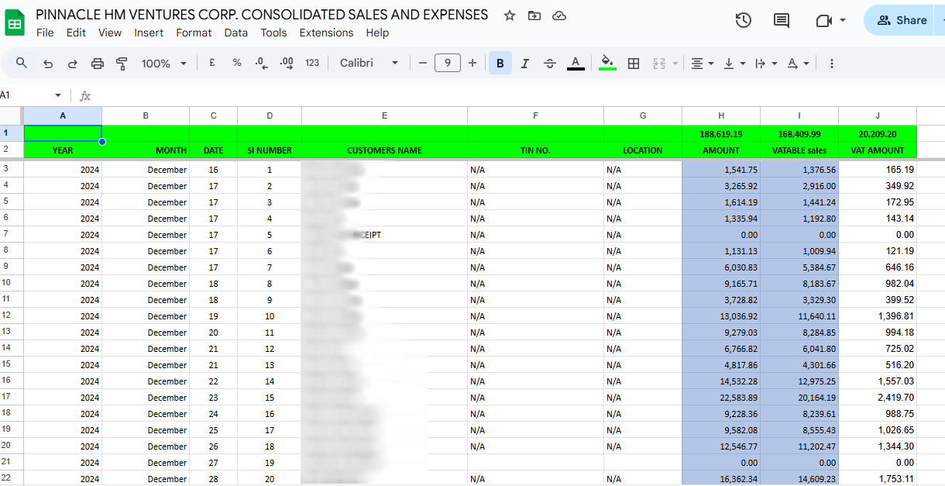
Task: Select the VAT amount cell 1,396.81
Action: [878, 315]
